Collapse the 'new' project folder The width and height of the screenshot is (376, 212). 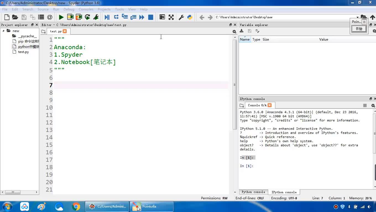point(4,31)
